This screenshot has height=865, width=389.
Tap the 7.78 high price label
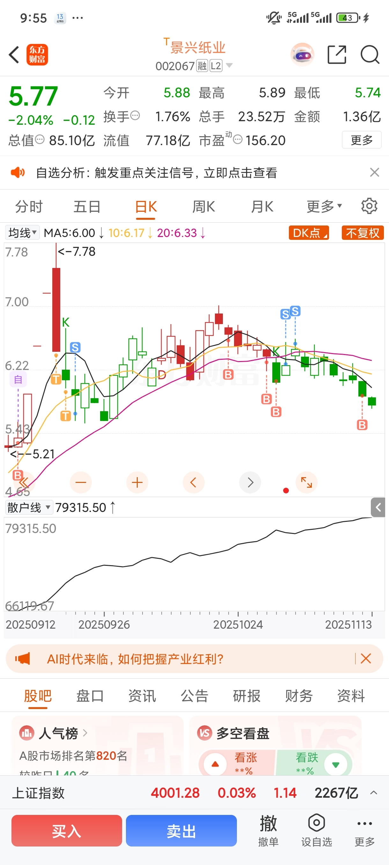(77, 251)
